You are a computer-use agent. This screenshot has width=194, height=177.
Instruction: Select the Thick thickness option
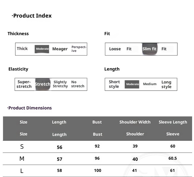(22, 49)
